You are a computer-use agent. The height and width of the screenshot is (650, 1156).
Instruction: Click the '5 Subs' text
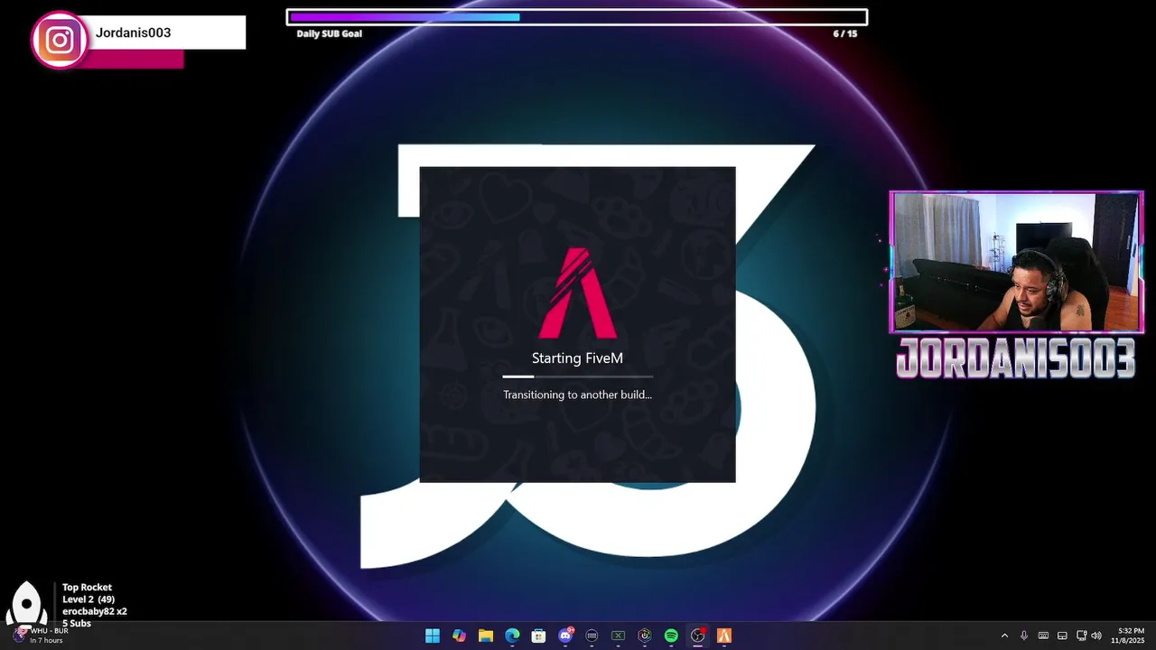(77, 623)
